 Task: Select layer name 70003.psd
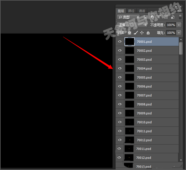pos(144,60)
